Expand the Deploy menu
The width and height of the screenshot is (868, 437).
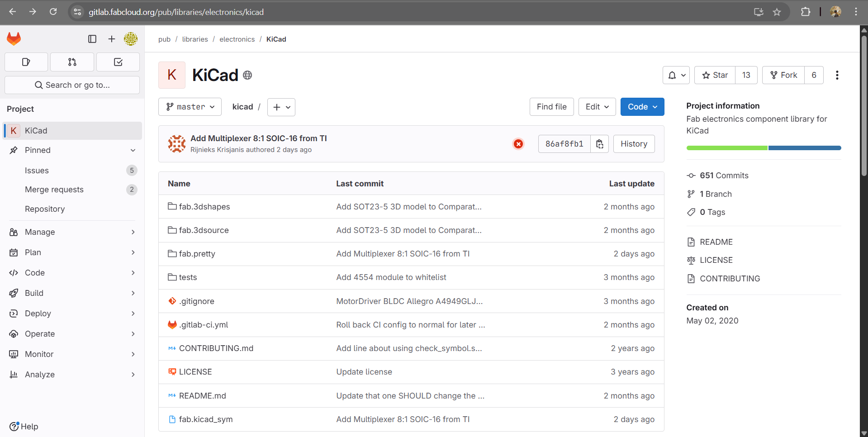[72, 313]
